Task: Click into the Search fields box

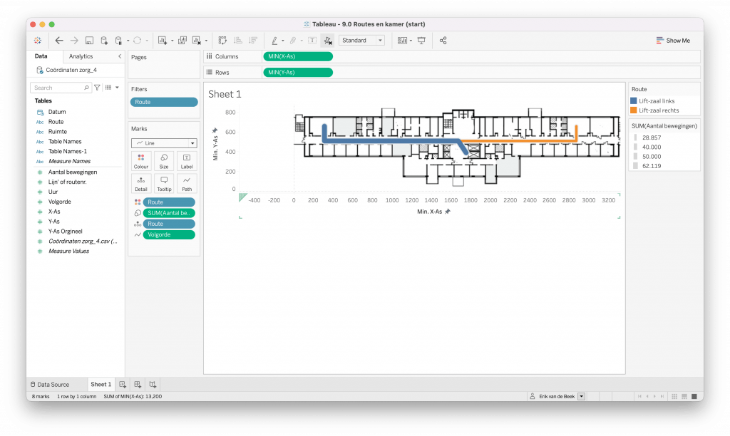Action: 61,88
